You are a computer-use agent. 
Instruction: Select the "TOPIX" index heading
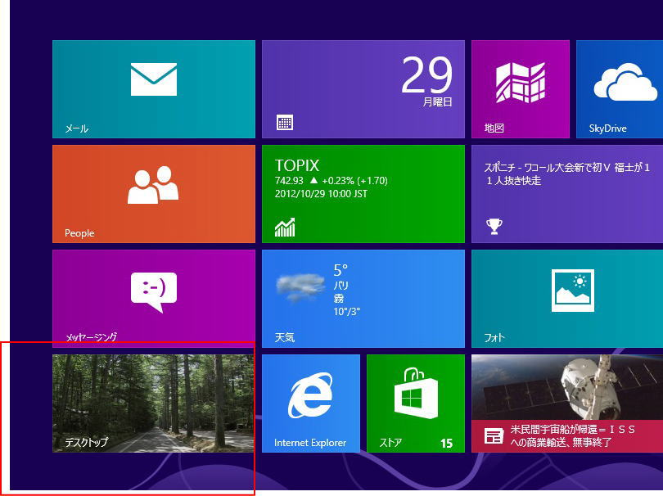(297, 165)
